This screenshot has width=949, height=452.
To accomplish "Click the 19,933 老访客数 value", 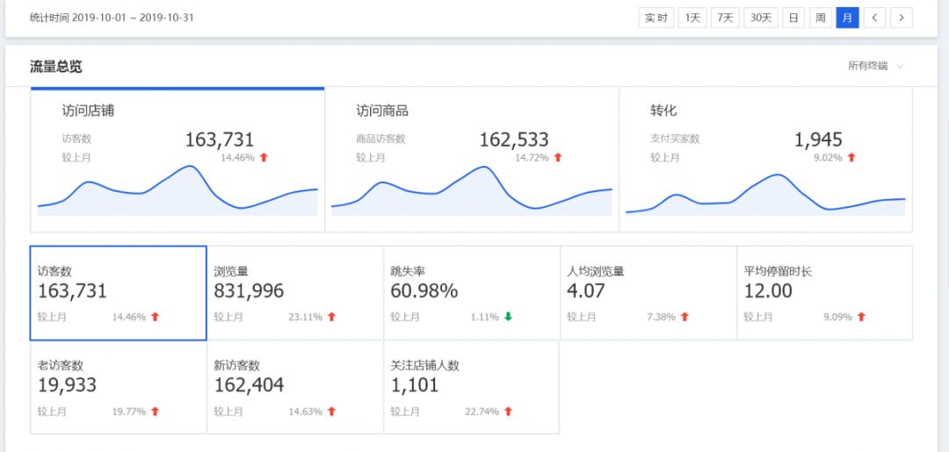I will click(67, 385).
